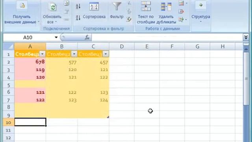Screen dimensions: 252x142
Task: Click the vertical scrollbar up arrow
Action: [246, 49]
